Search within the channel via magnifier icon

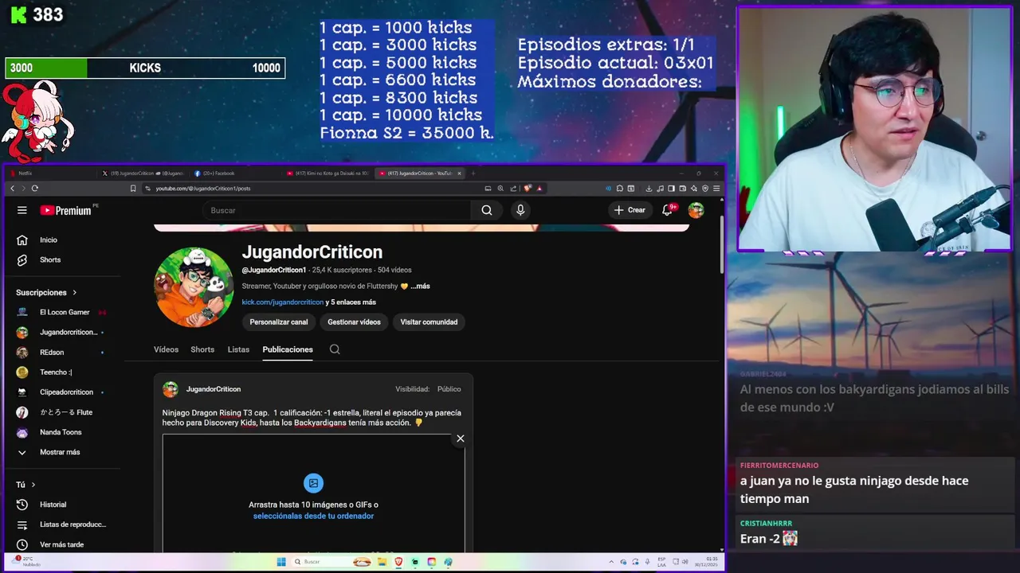click(x=335, y=349)
